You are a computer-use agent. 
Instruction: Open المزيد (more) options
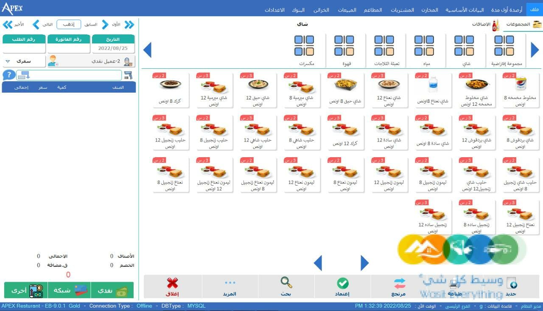[230, 283]
